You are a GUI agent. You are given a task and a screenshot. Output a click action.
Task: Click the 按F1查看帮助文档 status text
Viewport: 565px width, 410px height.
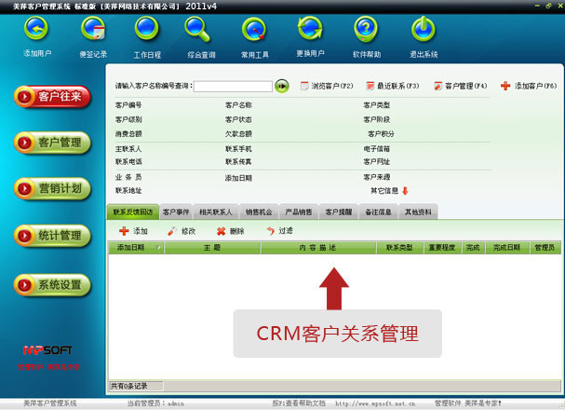299,403
